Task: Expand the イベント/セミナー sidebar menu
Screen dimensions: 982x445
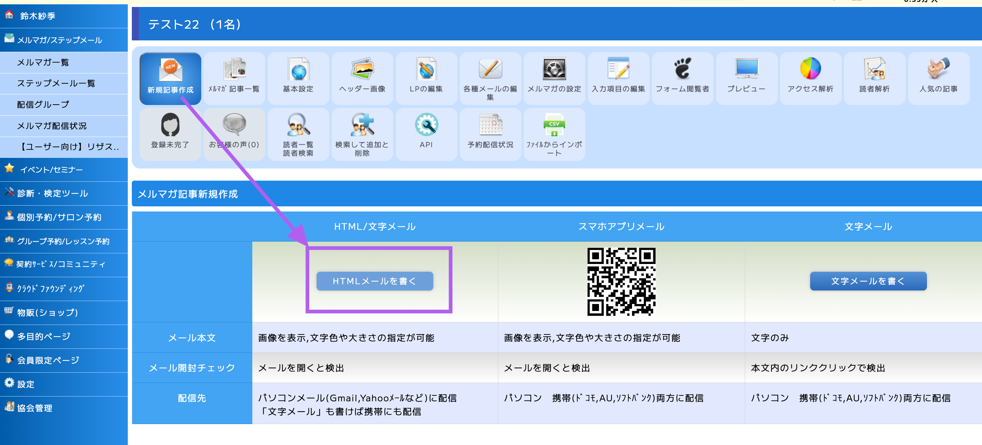Action: (x=51, y=170)
